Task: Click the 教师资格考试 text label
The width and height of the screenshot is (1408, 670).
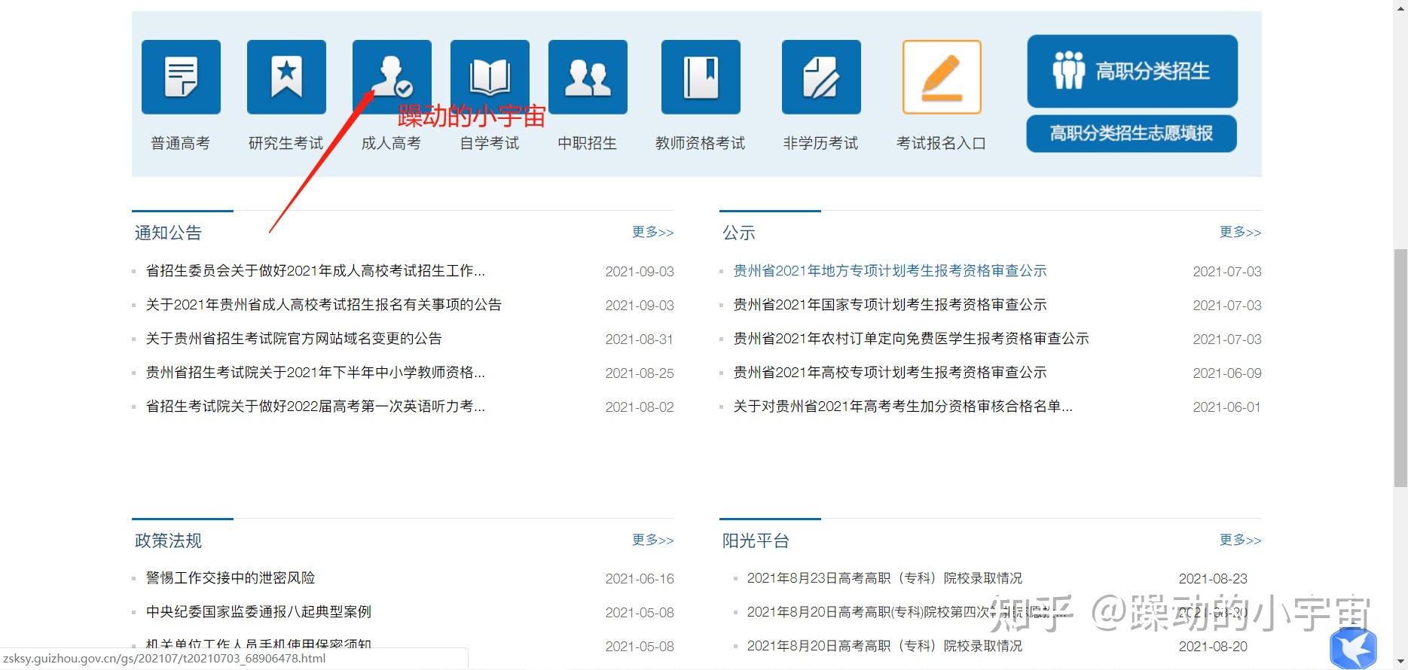Action: [701, 143]
